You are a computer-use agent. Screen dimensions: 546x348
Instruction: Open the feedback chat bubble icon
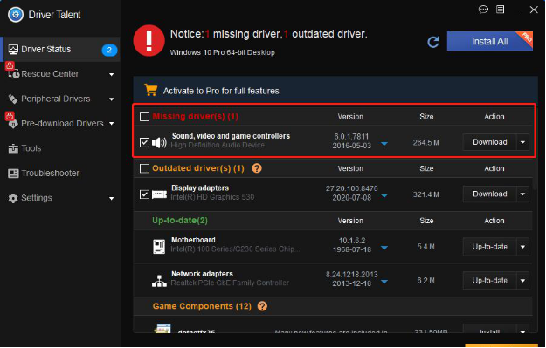pyautogui.click(x=483, y=10)
